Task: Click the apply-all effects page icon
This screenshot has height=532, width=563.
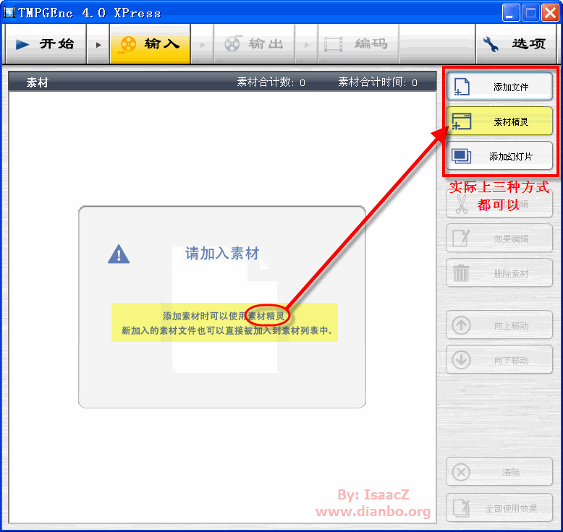Action: 462,508
